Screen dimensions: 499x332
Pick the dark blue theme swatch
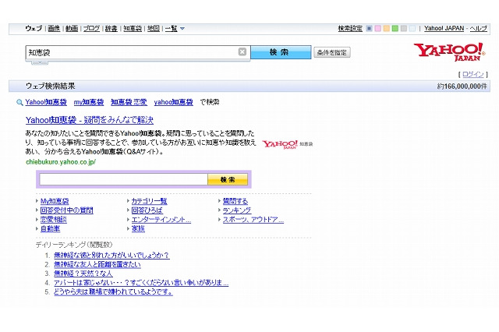click(x=369, y=29)
